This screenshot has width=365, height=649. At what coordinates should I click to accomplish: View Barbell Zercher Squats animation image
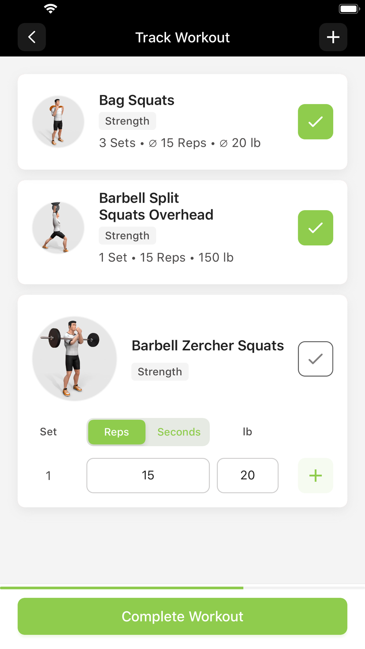pos(74,359)
